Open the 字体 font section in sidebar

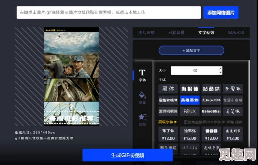[x=142, y=76]
